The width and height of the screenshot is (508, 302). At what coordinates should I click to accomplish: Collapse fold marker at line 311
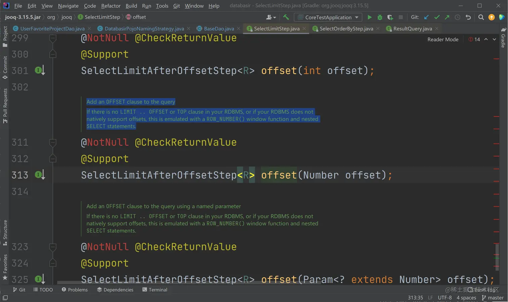point(53,142)
